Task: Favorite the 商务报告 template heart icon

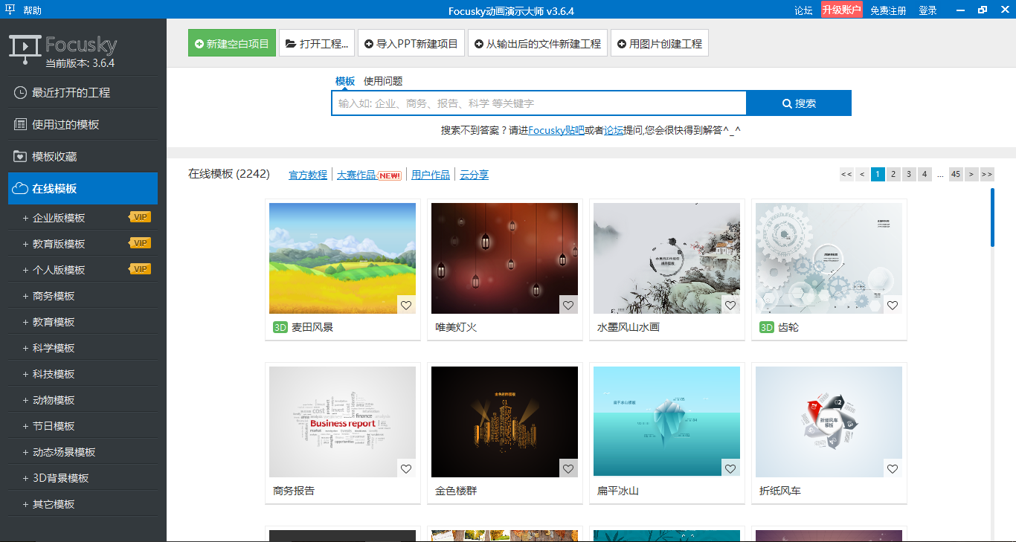Action: point(406,468)
